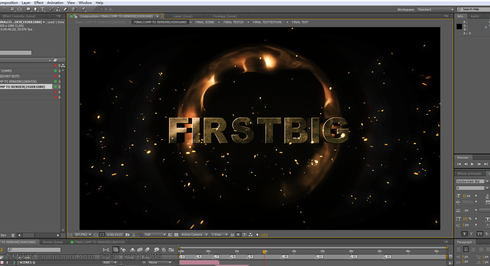The height and width of the screenshot is (266, 490).
Task: Click the current time 0:00:14:22 display
Action: [115, 235]
